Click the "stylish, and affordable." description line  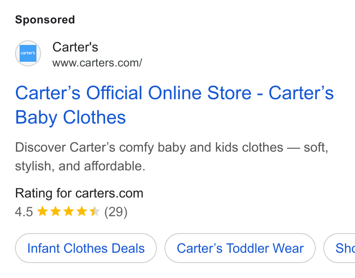[80, 166]
